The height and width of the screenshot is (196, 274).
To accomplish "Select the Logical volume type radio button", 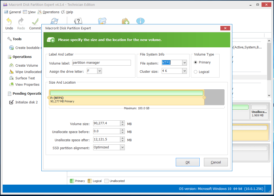I will click(195, 72).
